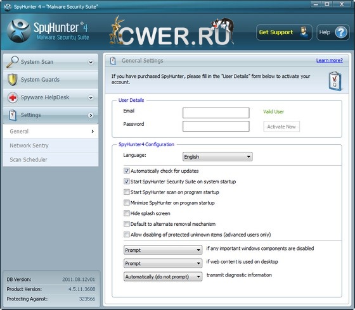Click the large checklist clipboard icon by account text
This screenshot has height=310, width=355.
335,81
